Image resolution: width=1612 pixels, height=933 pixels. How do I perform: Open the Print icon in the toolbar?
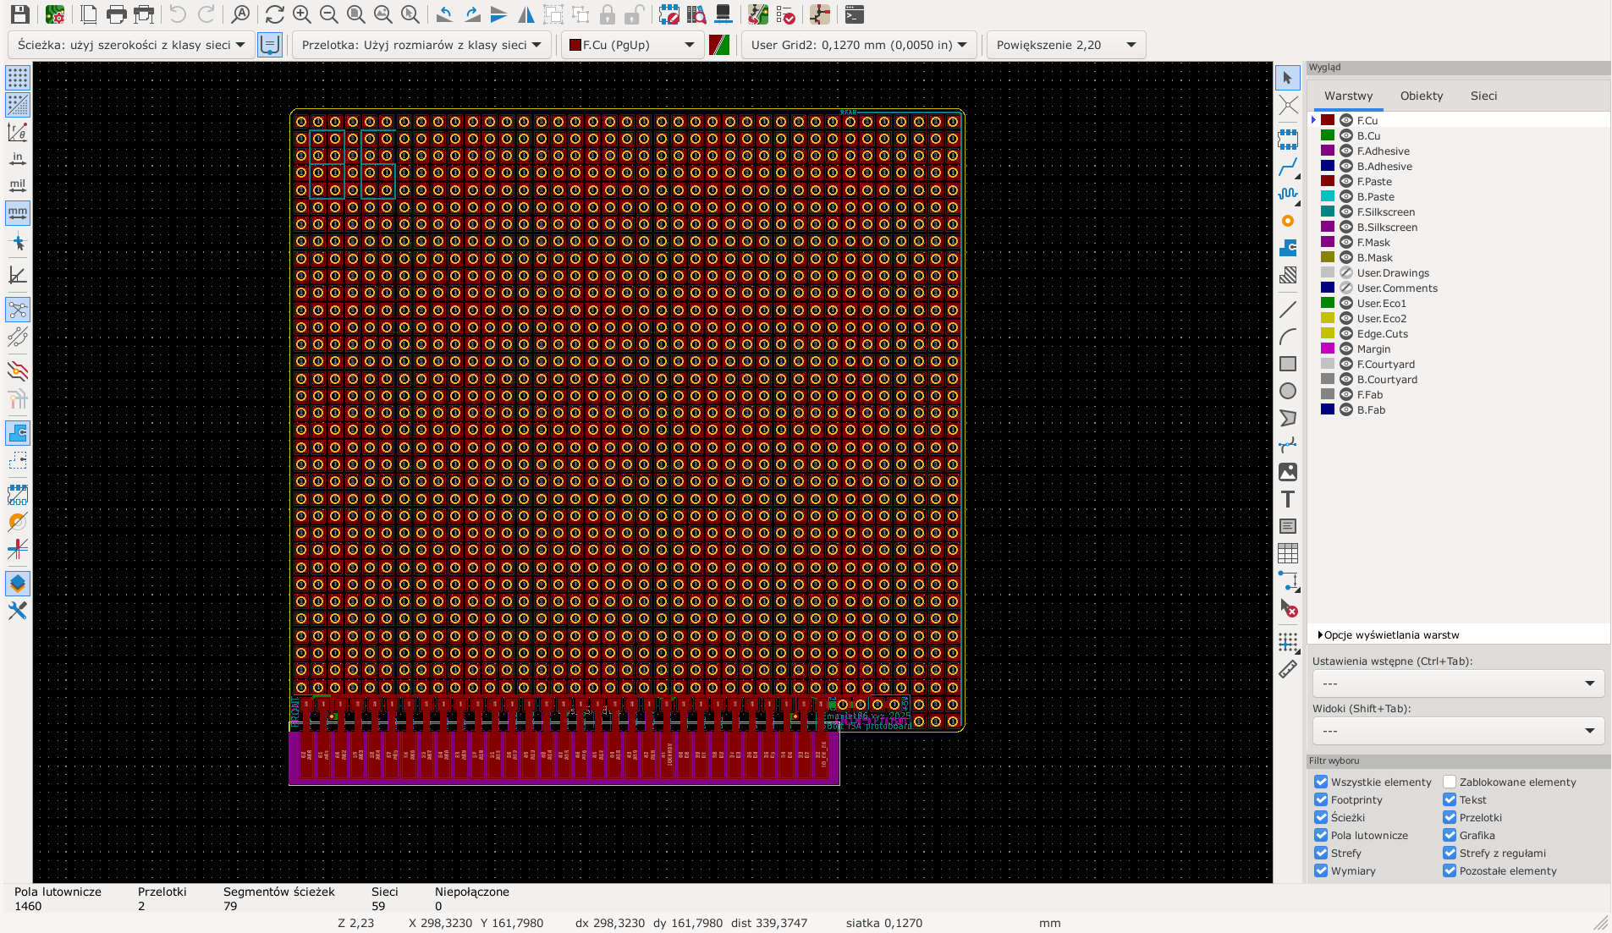(117, 14)
